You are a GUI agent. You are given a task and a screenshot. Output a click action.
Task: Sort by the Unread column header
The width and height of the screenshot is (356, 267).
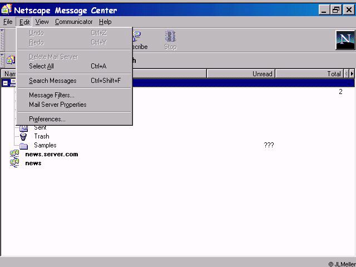[x=241, y=74]
